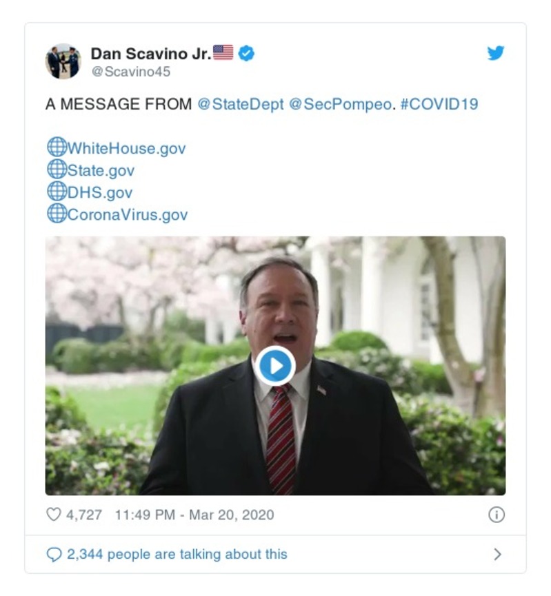Click the Dan Scavino Jr. display name
551x596 pixels.
[151, 54]
